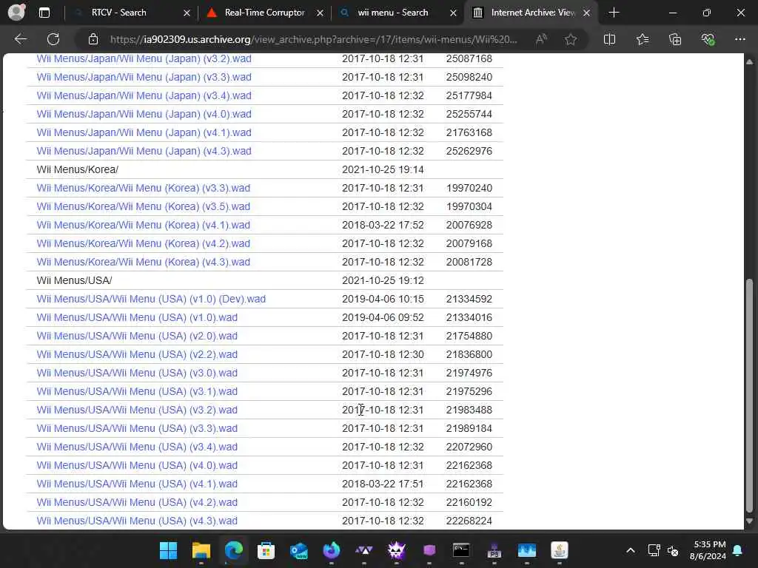Download Wii Menu (Japan) (v4.3).wad

144,151
